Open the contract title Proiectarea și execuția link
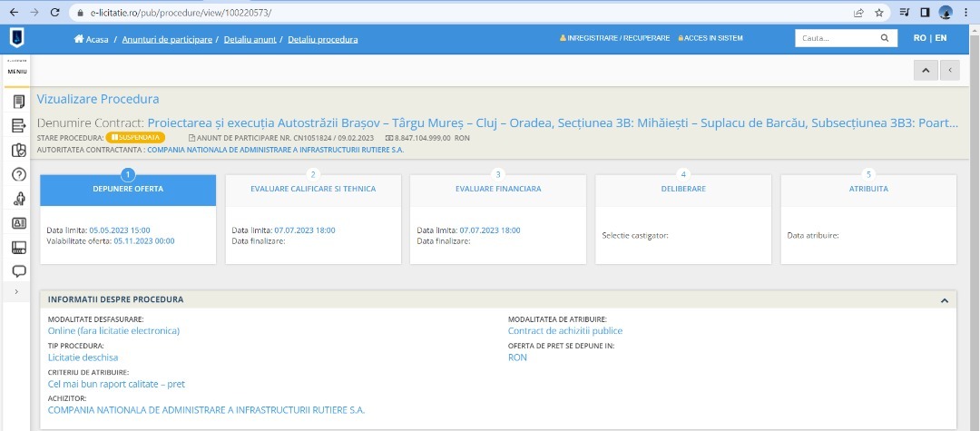The image size is (980, 431). pyautogui.click(x=553, y=123)
